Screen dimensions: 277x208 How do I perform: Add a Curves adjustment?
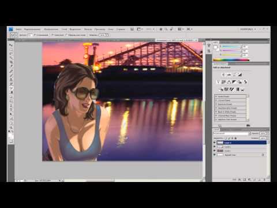pyautogui.click(x=234, y=75)
